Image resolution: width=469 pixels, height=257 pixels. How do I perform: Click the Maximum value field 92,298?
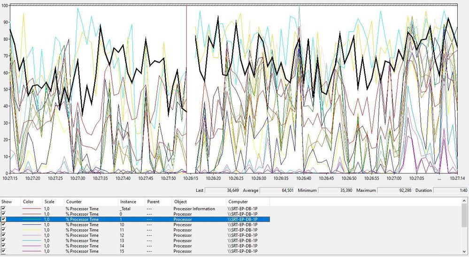(394, 190)
